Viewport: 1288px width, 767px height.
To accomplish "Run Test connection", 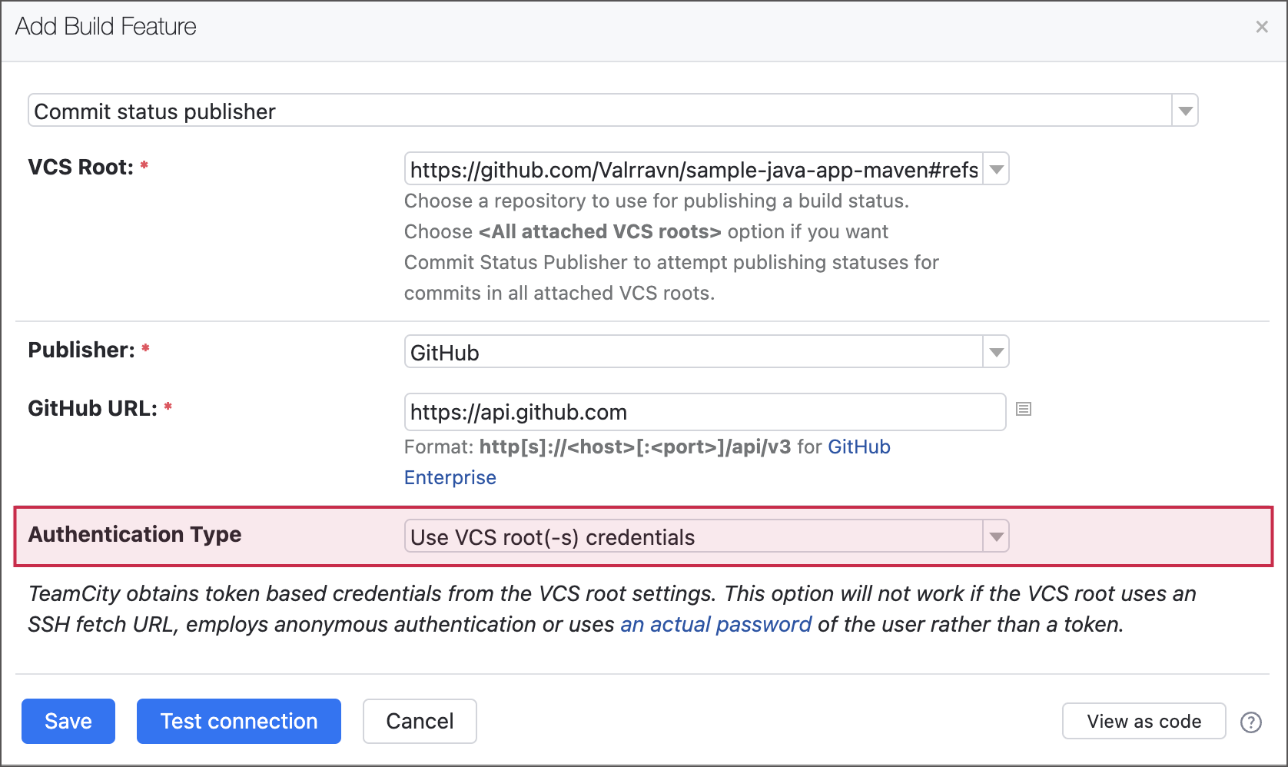I will tap(238, 721).
